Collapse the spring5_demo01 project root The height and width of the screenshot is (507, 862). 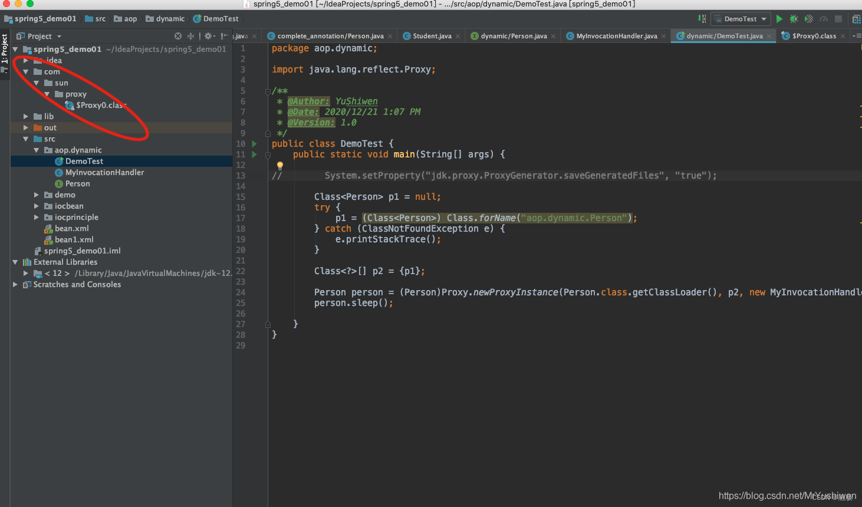tap(15, 50)
